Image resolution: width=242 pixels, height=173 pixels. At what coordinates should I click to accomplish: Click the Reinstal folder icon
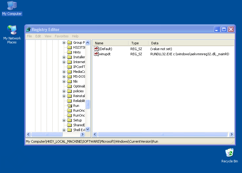(70, 96)
